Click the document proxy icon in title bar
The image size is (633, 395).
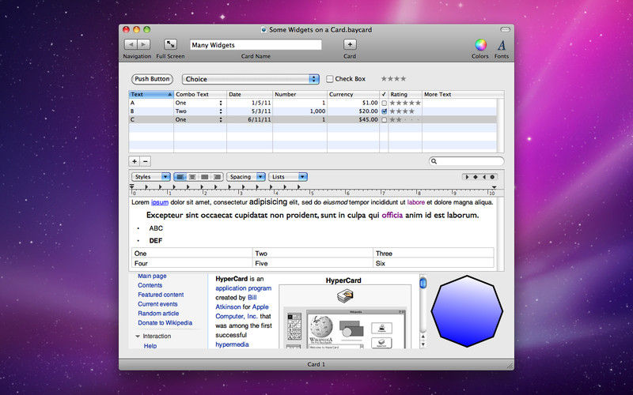(x=263, y=29)
